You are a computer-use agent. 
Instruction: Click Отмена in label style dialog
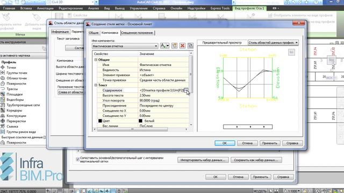click(x=247, y=143)
